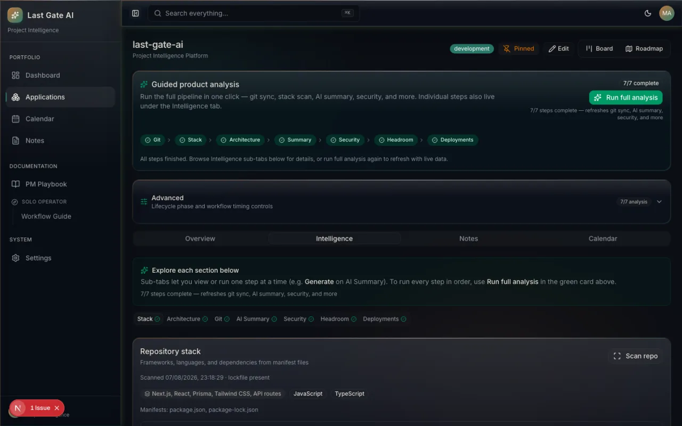Viewport: 682px width, 426px height.
Task: Select the Stack sub-tab
Action: tap(148, 319)
